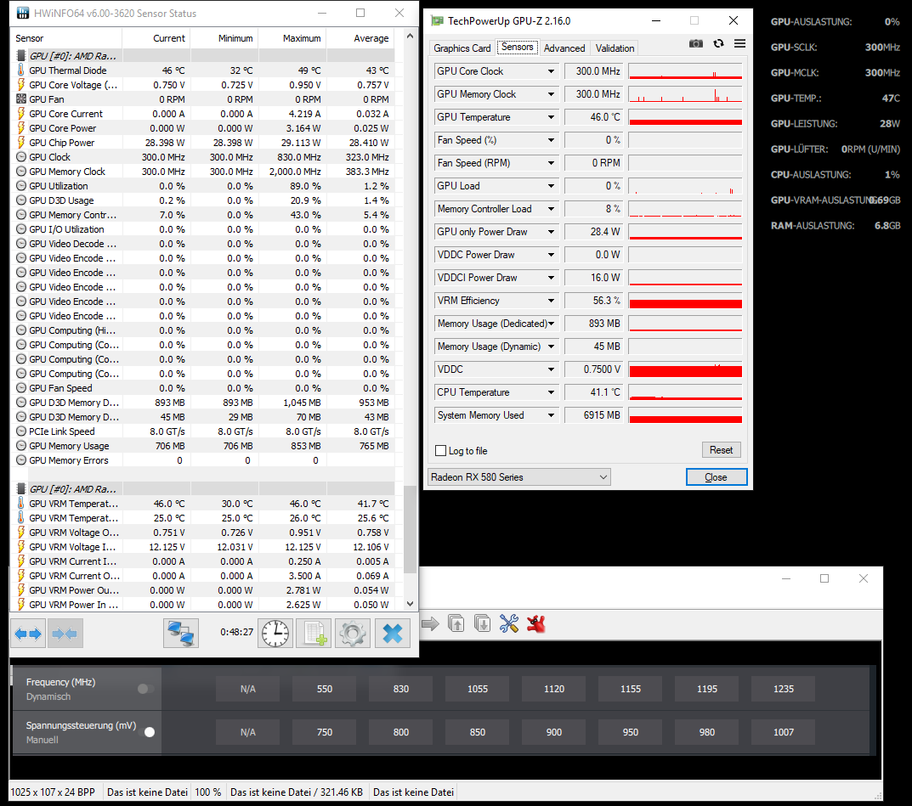Enable Log to file checkbox in GPU-Z
912x806 pixels.
click(x=441, y=451)
